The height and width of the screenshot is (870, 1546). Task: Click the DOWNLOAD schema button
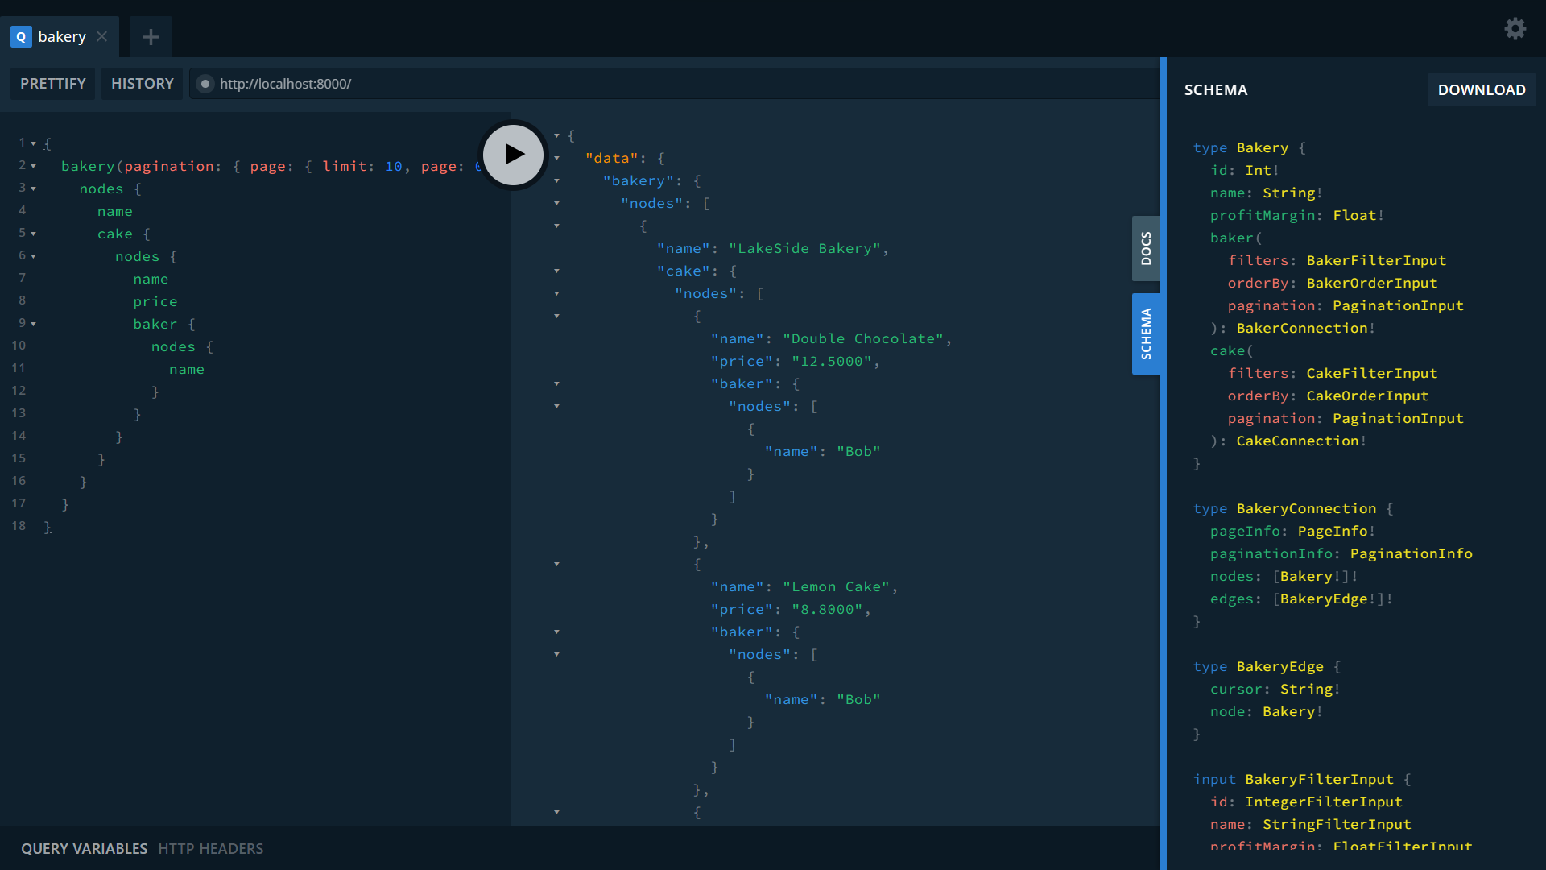[x=1481, y=89]
